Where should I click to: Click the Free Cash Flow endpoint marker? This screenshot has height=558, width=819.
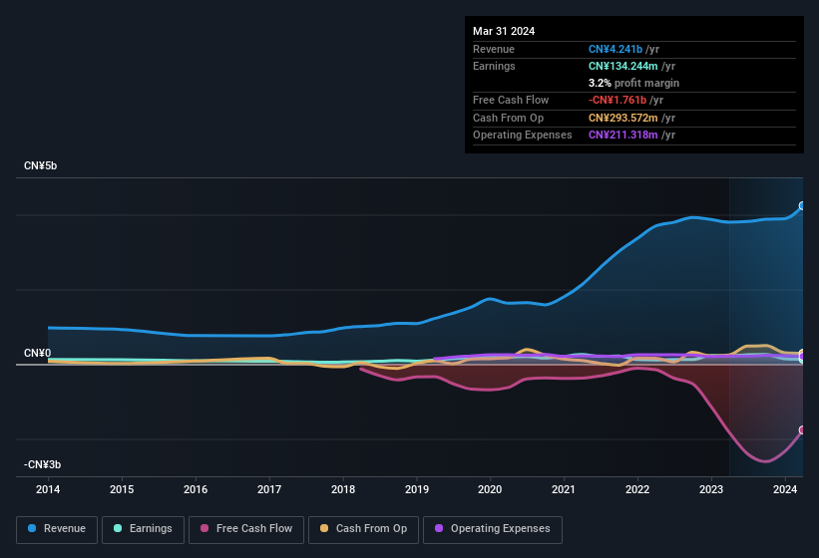[x=802, y=430]
